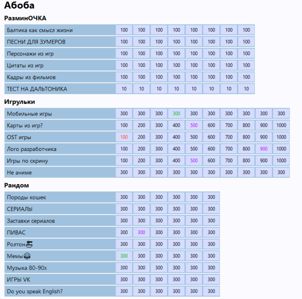Viewport: 302px width, 299px height.
Task: Click the Балтика как смысл жизни category
Action: [x=39, y=30]
